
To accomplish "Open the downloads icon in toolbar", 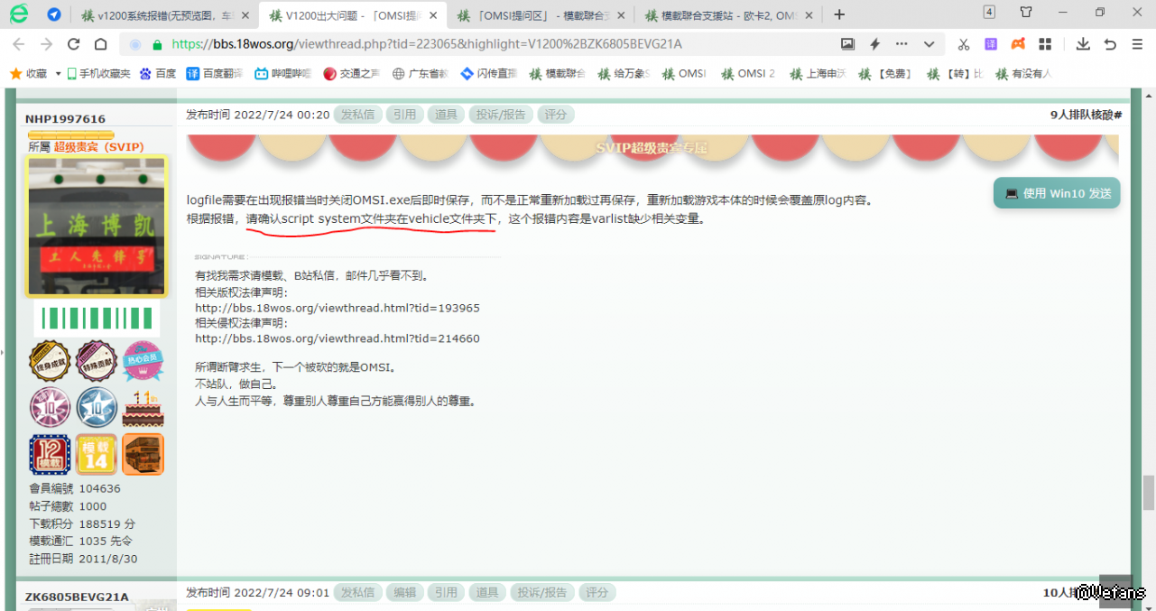I will point(1083,44).
